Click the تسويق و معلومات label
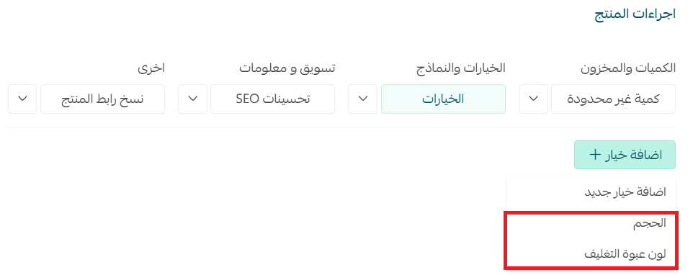This screenshot has width=693, height=275. 287,68
